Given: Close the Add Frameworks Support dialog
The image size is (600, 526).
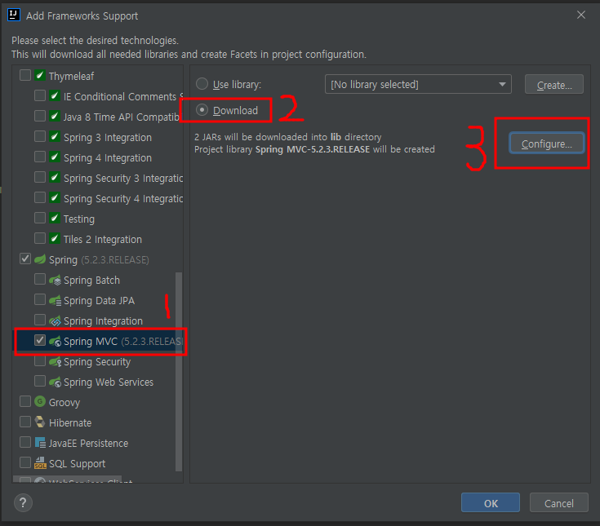Looking at the screenshot, I should pos(581,15).
